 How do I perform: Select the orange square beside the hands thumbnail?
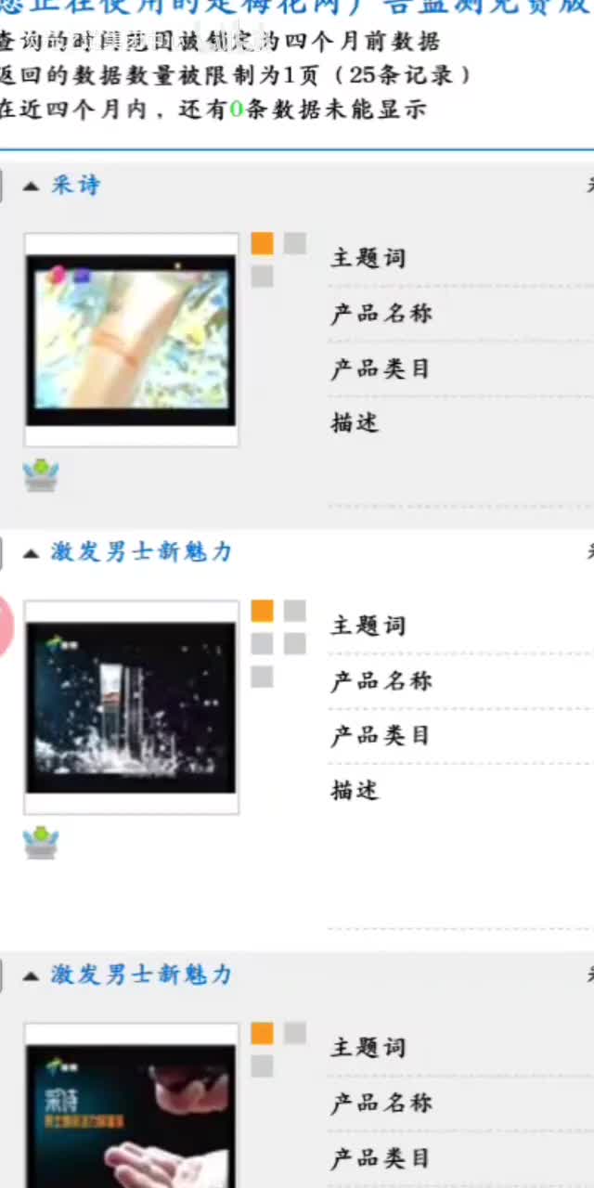(263, 1033)
